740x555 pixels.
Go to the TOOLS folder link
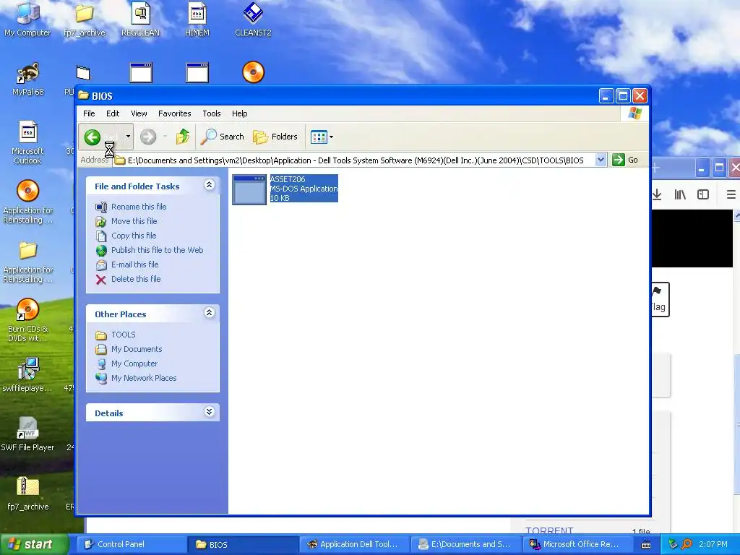123,335
